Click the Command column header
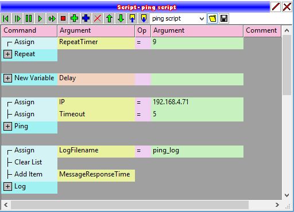294x212 pixels. (x=29, y=30)
